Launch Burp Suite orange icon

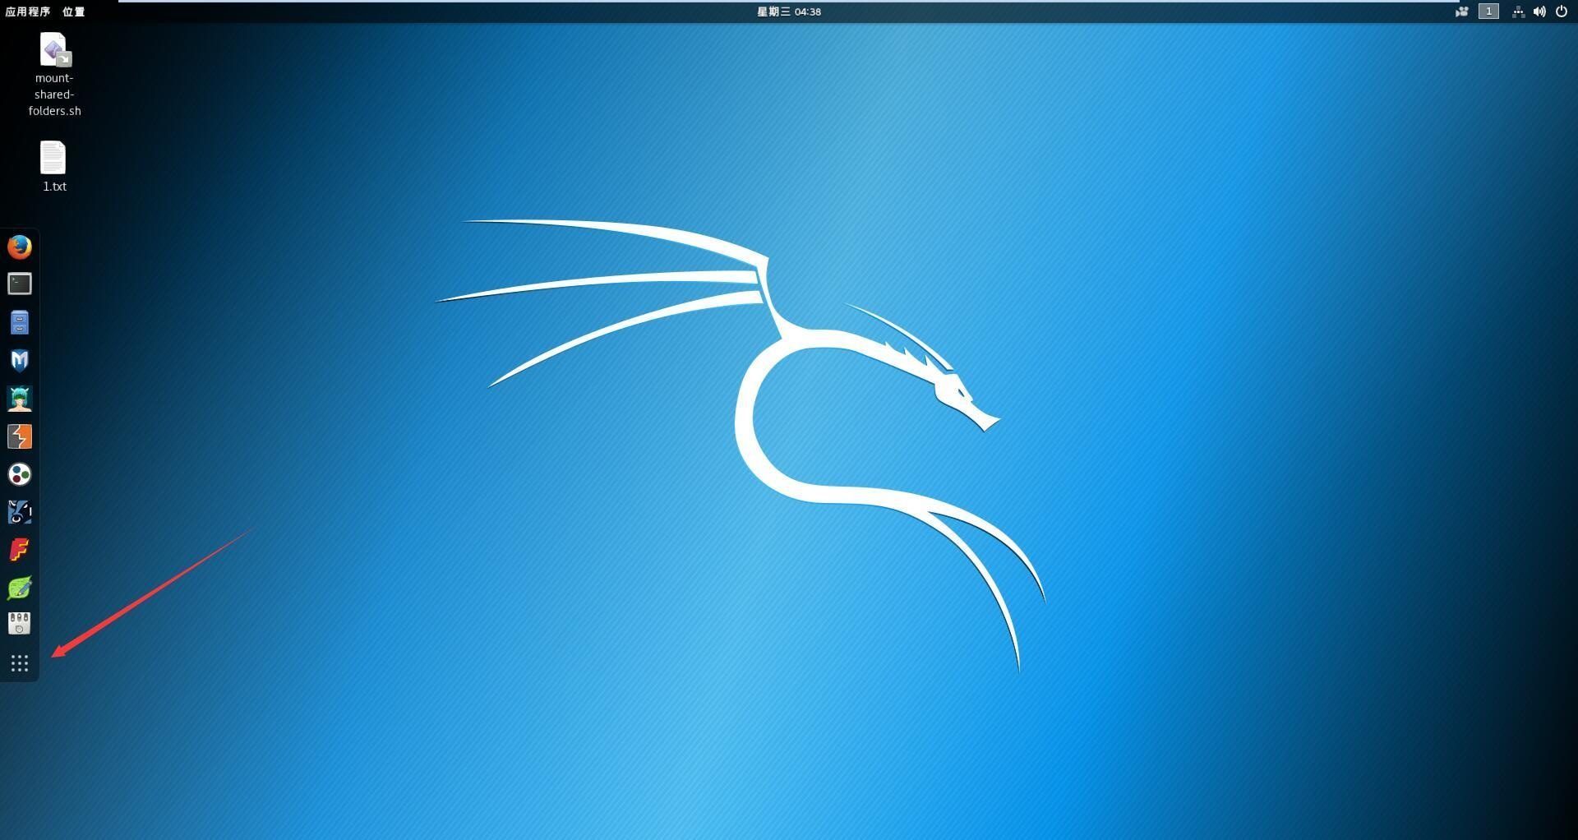(x=20, y=436)
